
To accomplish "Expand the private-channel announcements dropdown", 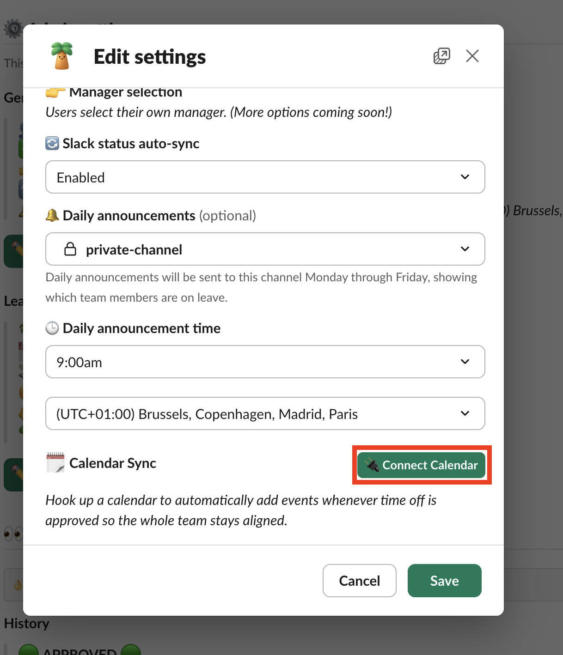I will 265,249.
